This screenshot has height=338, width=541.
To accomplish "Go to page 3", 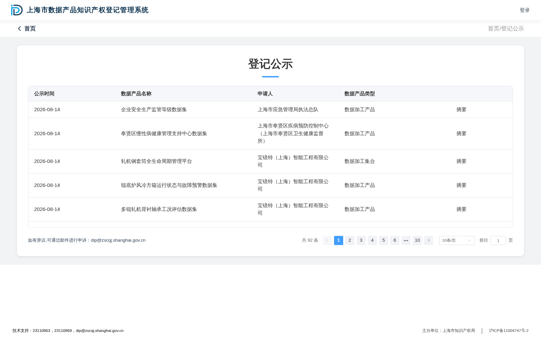I will [361, 240].
